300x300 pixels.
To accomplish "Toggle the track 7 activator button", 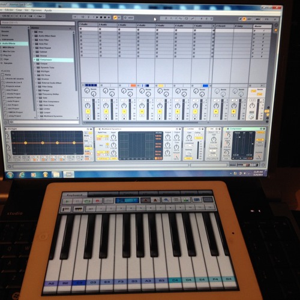I will point(195,112).
